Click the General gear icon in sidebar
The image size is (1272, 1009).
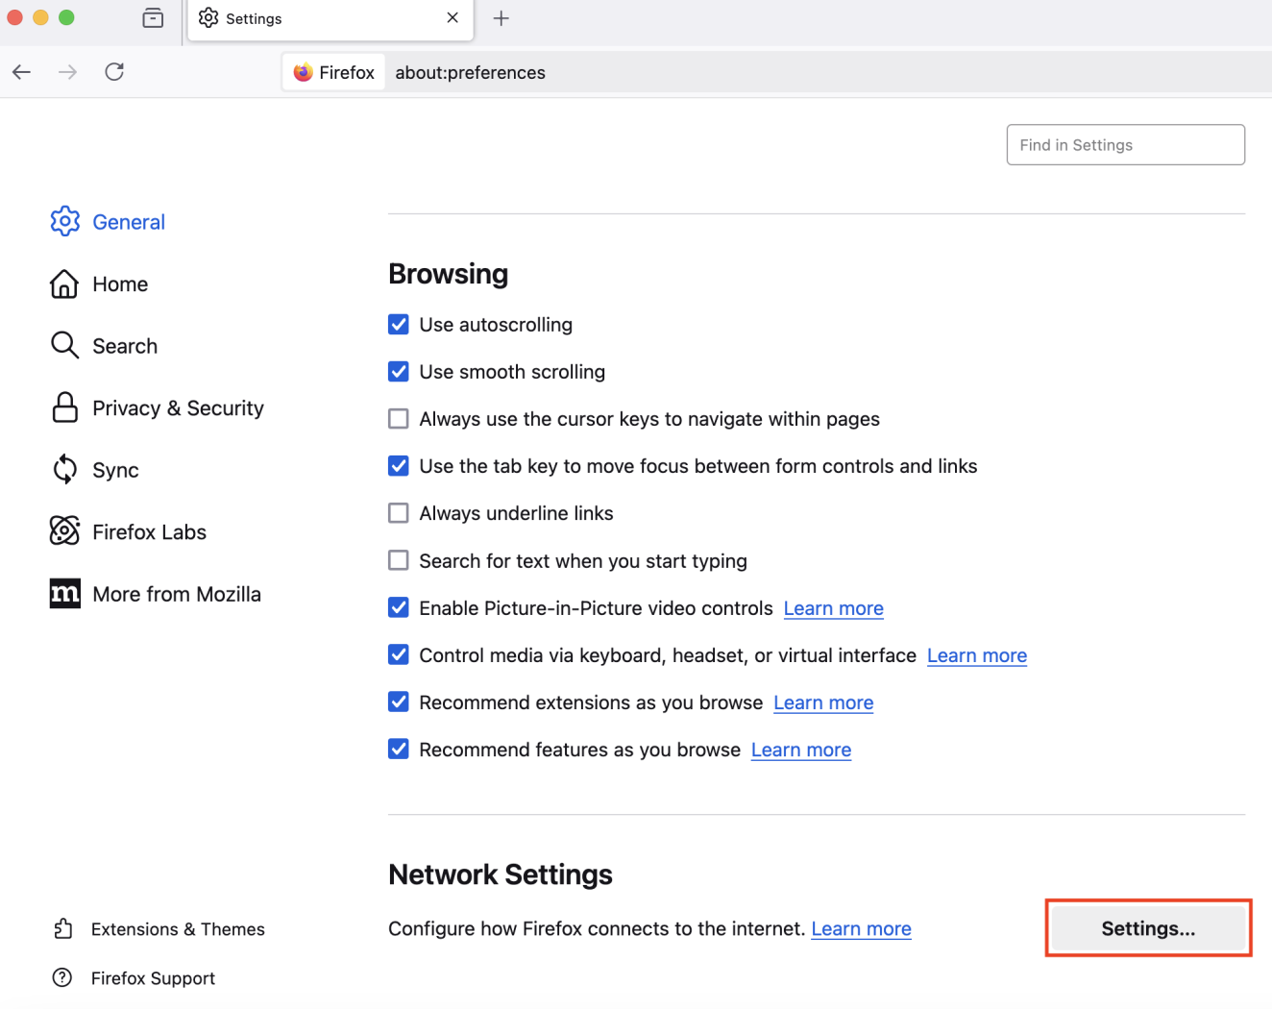pos(64,221)
